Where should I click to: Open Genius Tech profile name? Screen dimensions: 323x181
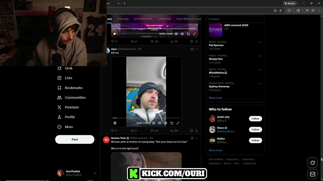pos(118,138)
